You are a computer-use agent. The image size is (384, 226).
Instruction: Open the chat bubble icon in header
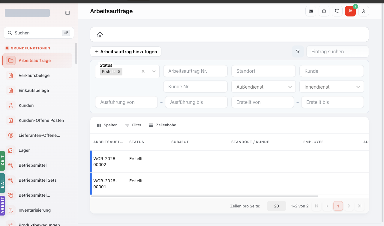(x=337, y=11)
